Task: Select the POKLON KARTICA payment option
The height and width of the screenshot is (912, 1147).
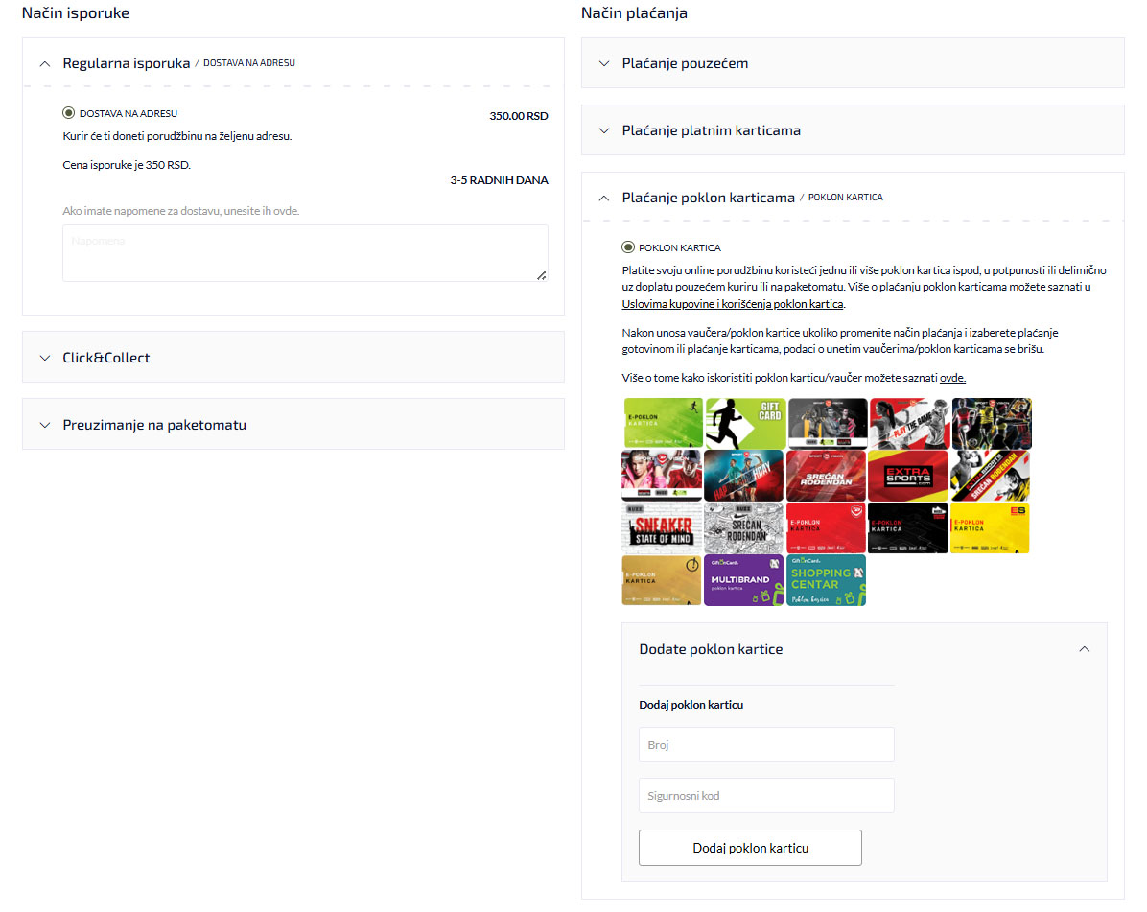Action: coord(627,246)
